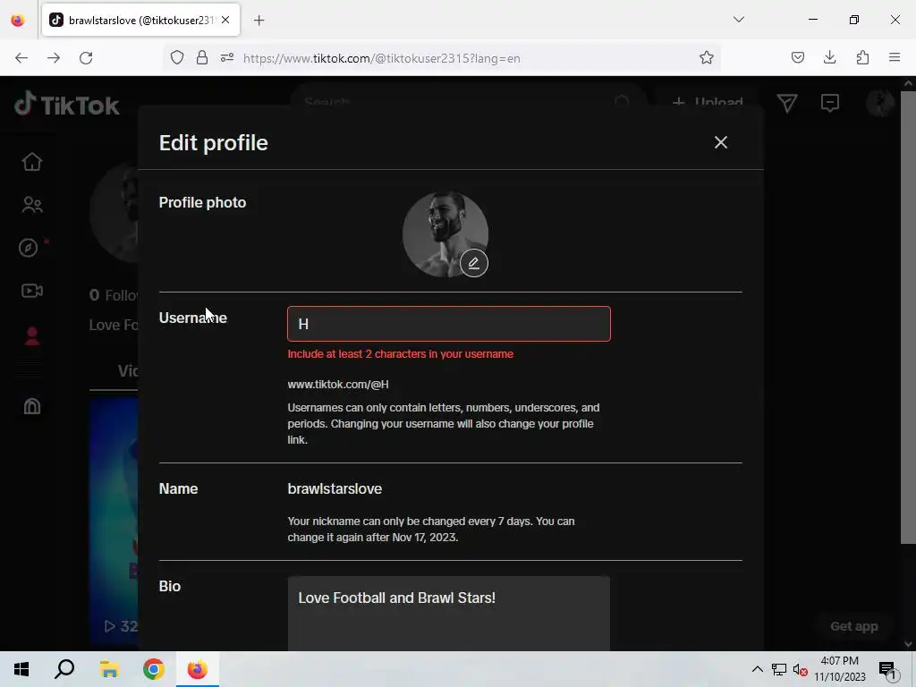Expand the list all tabs dropdown

(x=738, y=20)
